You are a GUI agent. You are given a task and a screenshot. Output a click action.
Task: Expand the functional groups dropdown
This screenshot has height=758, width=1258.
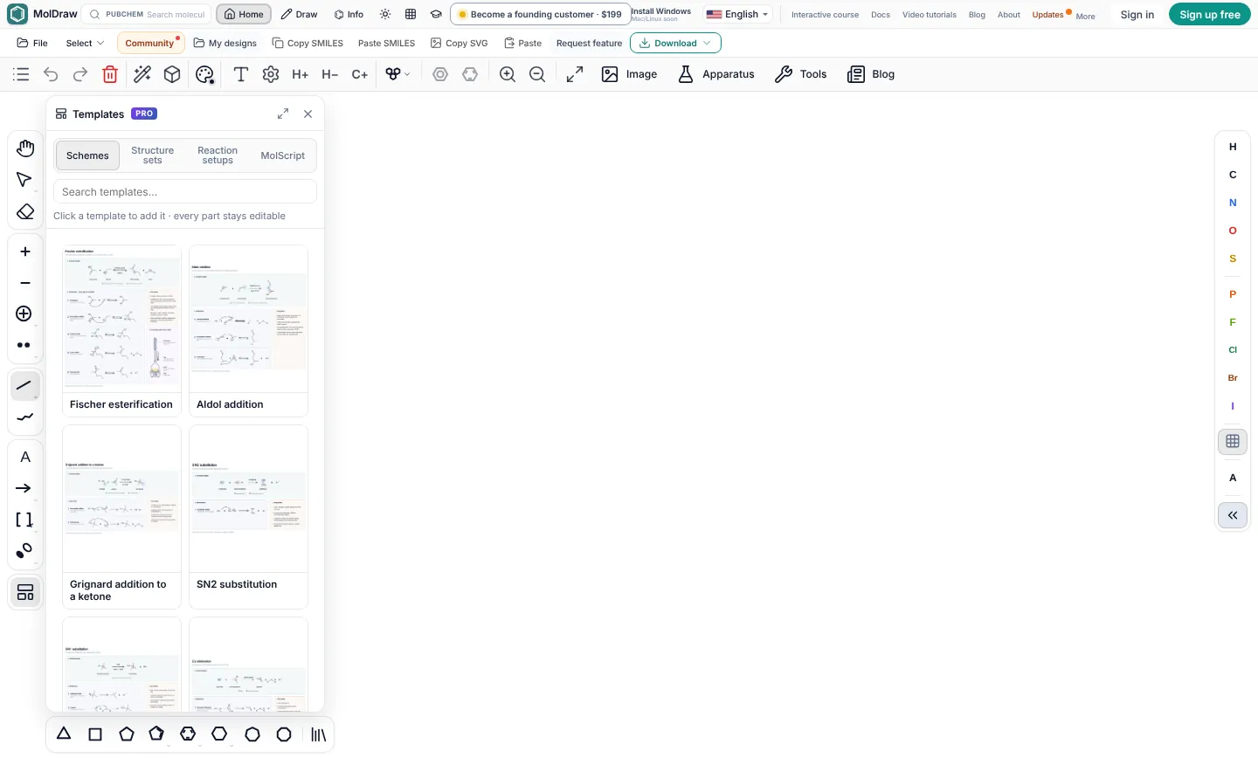[x=397, y=74]
